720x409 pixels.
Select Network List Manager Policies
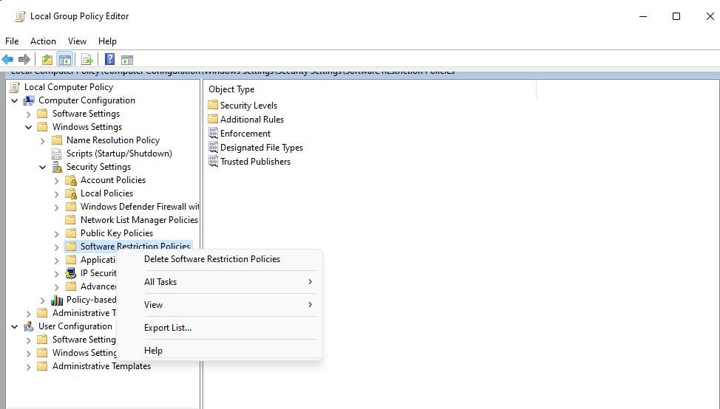click(139, 220)
